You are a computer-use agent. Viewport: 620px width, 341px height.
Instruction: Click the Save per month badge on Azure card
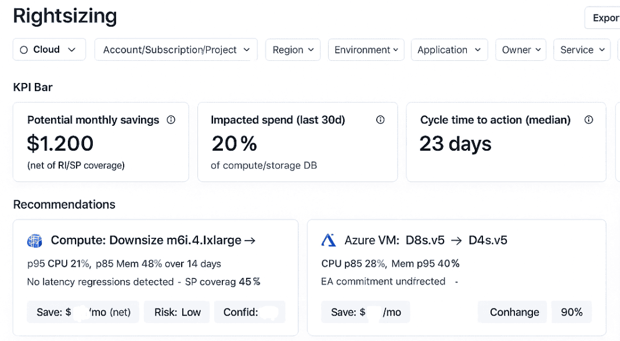tap(365, 311)
